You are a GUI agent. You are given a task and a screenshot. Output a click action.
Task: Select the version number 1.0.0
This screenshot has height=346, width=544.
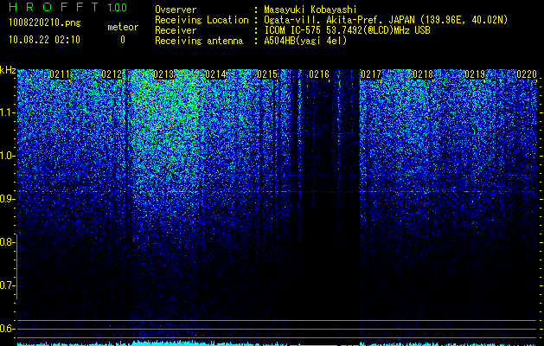tap(118, 8)
